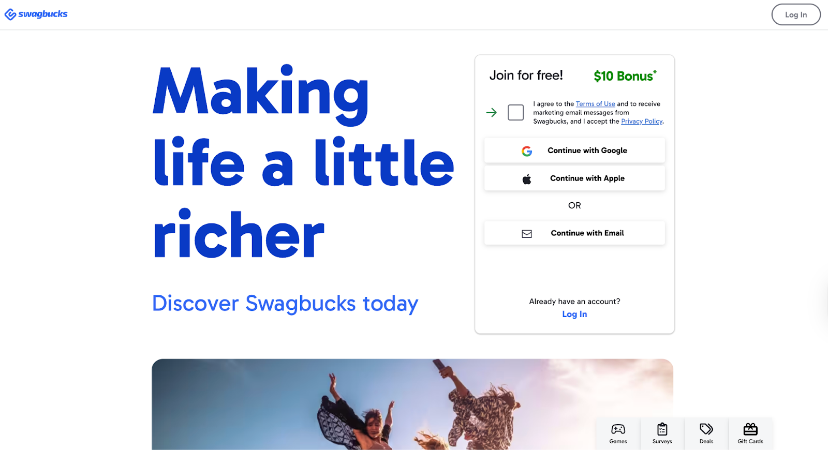Click the swagbucks wordmark text

click(x=43, y=14)
